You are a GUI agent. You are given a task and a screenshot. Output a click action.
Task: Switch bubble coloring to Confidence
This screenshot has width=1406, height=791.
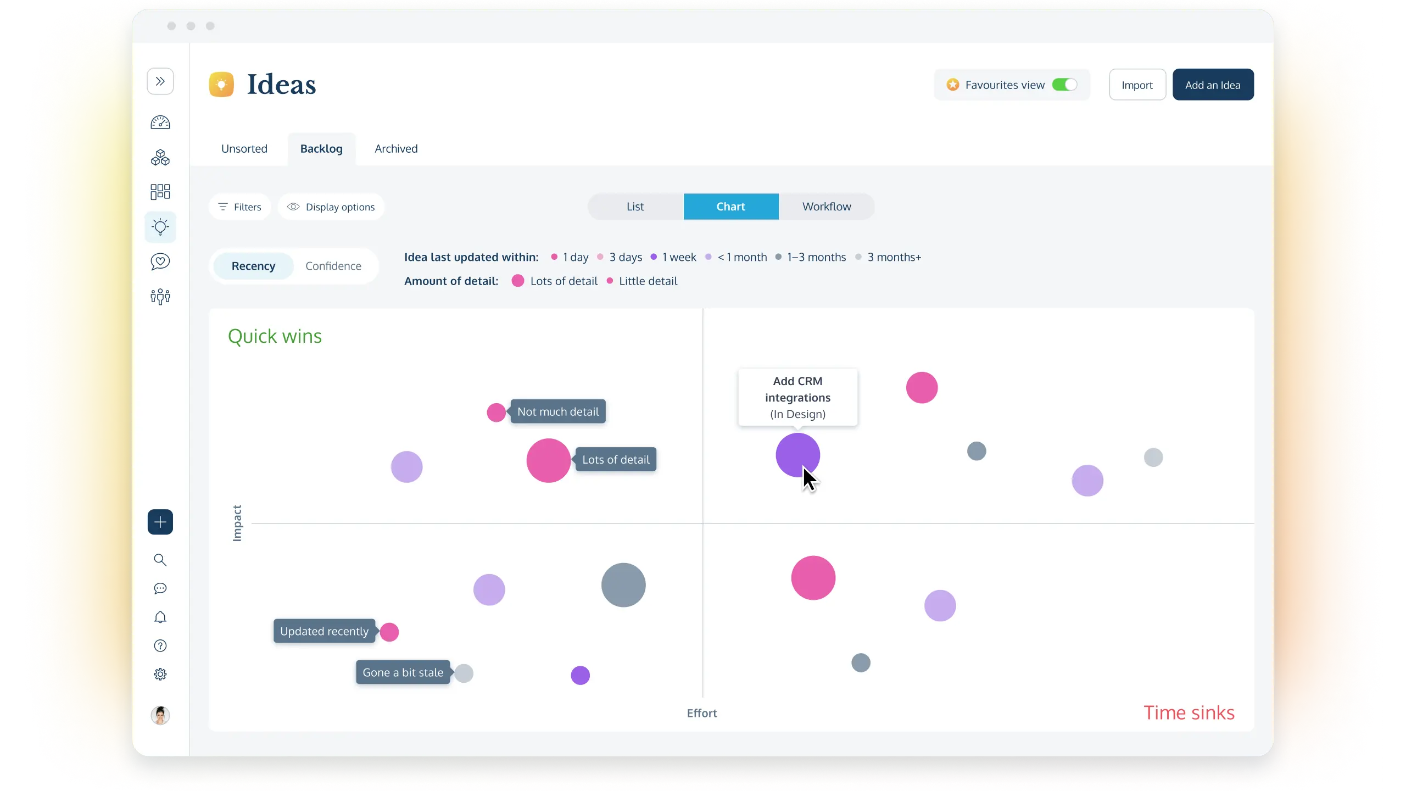click(x=333, y=266)
